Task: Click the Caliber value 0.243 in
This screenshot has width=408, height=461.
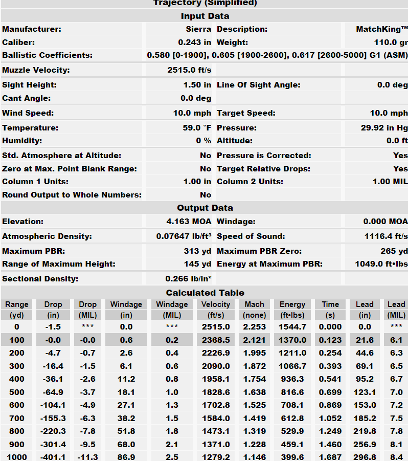Action: (x=194, y=42)
